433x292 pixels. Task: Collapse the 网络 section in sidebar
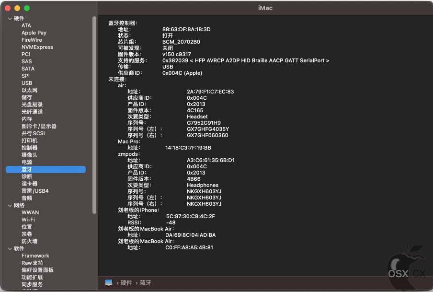pos(10,205)
